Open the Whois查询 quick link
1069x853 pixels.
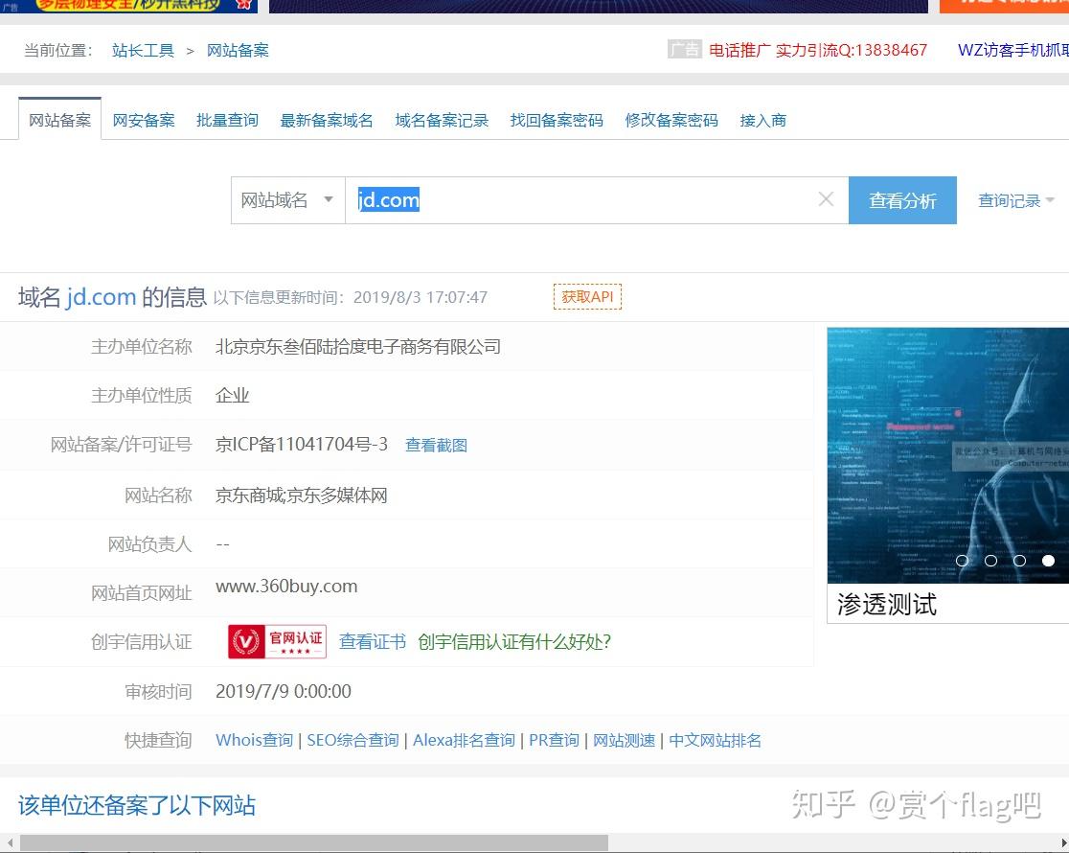pos(254,741)
